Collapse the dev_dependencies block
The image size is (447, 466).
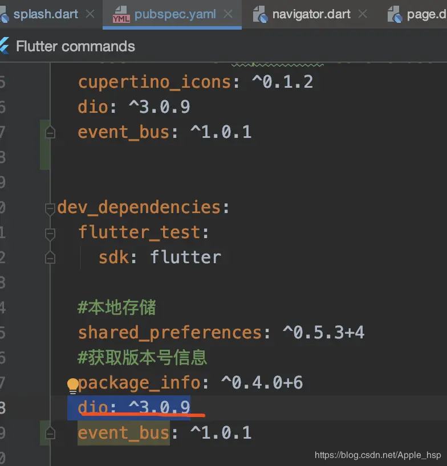[x=50, y=209]
